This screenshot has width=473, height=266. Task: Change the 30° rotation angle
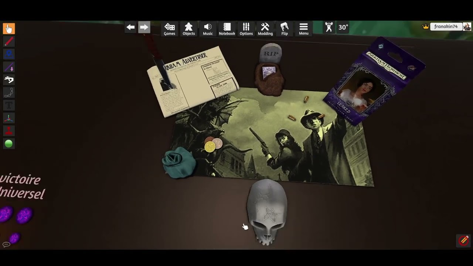(x=343, y=27)
